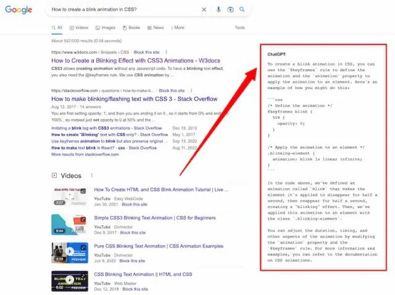Select the All tab
This screenshot has height=295, width=395.
pyautogui.click(x=57, y=28)
